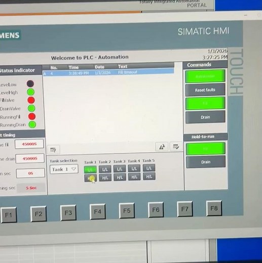Click the F7 function key

pyautogui.click(x=184, y=209)
